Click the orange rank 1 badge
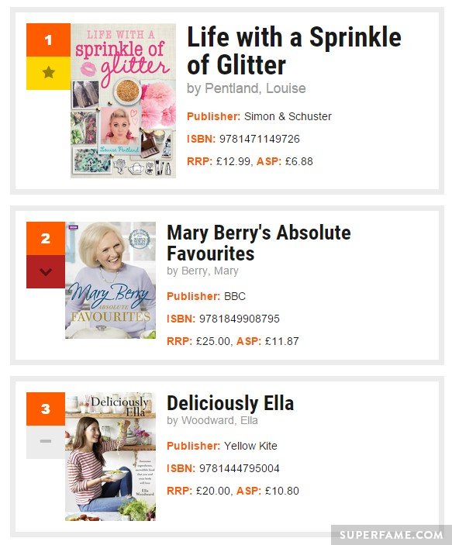The height and width of the screenshot is (545, 452). click(x=48, y=40)
